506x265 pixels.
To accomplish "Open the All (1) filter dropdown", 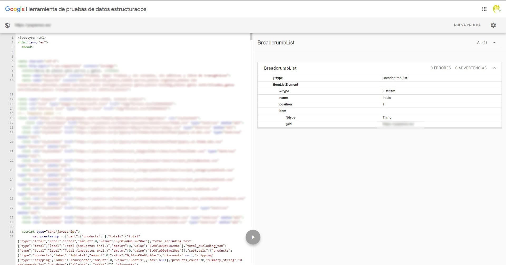I will click(486, 43).
